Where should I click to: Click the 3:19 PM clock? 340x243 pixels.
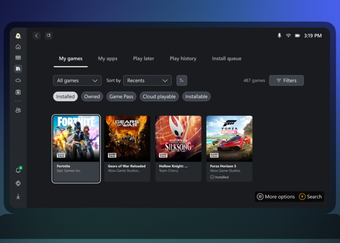pos(313,35)
